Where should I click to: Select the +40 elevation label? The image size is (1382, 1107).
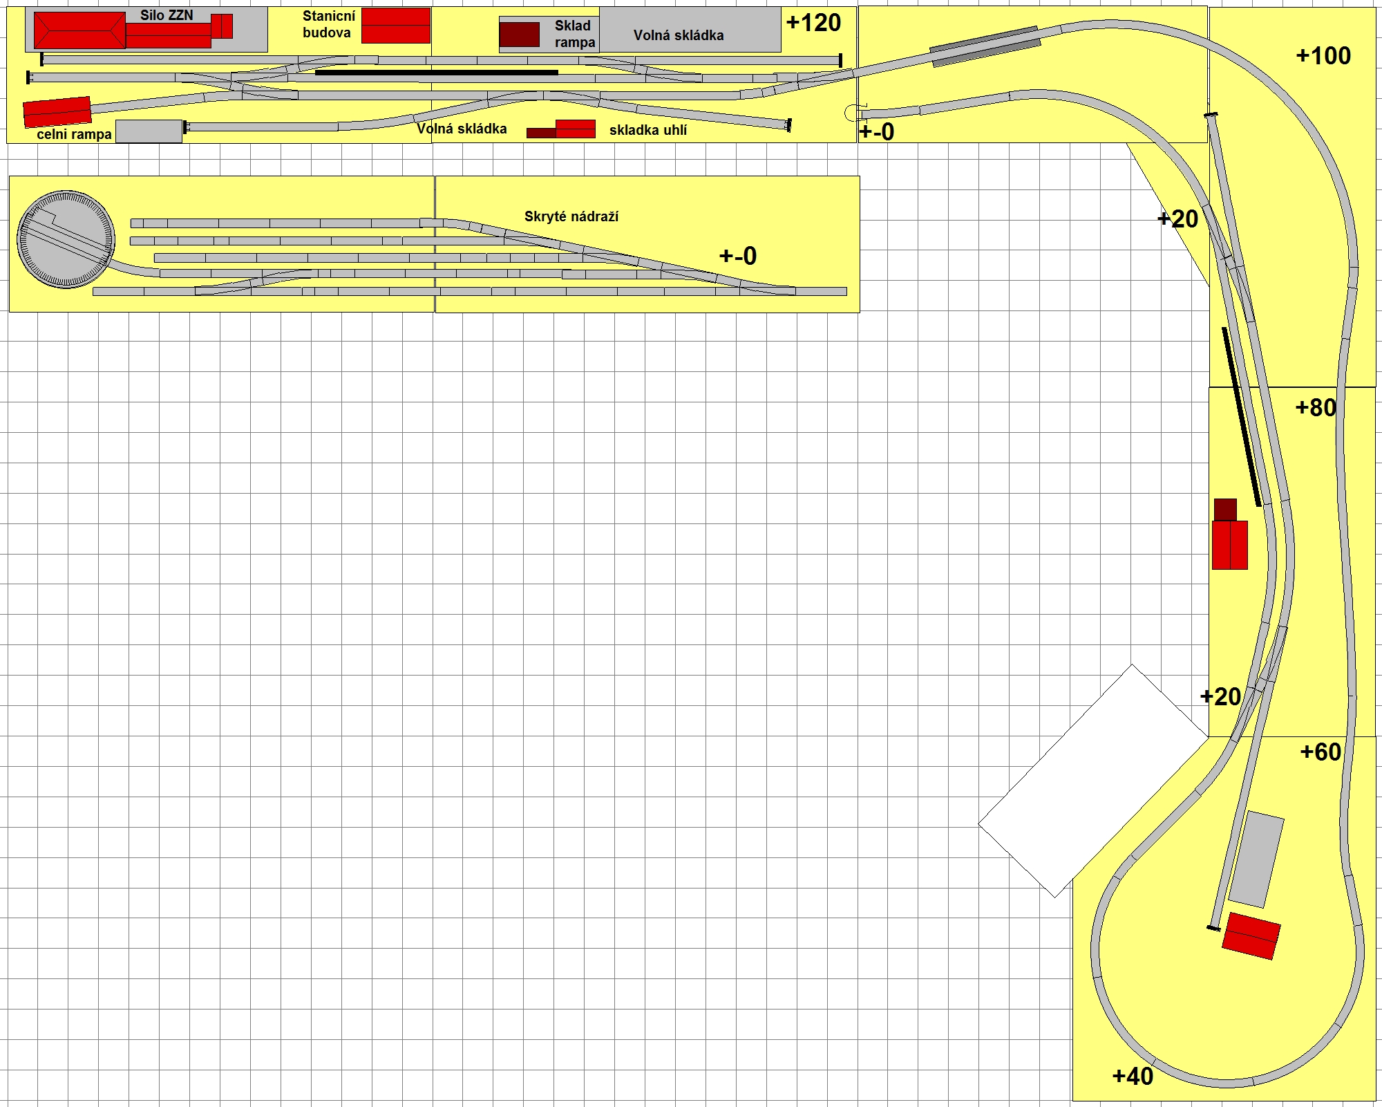point(1133,1077)
